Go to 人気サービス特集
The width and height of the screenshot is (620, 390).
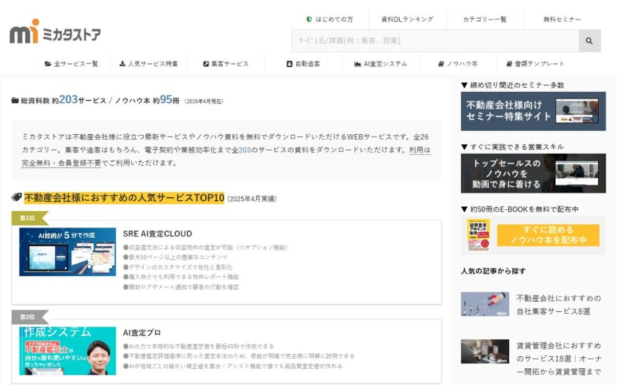(153, 63)
